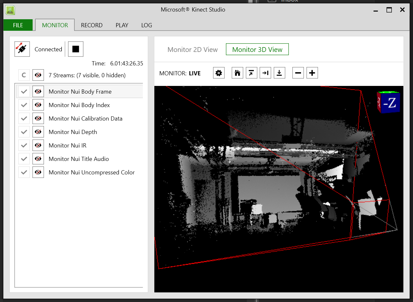Click the top-down view arrow icon

click(280, 73)
